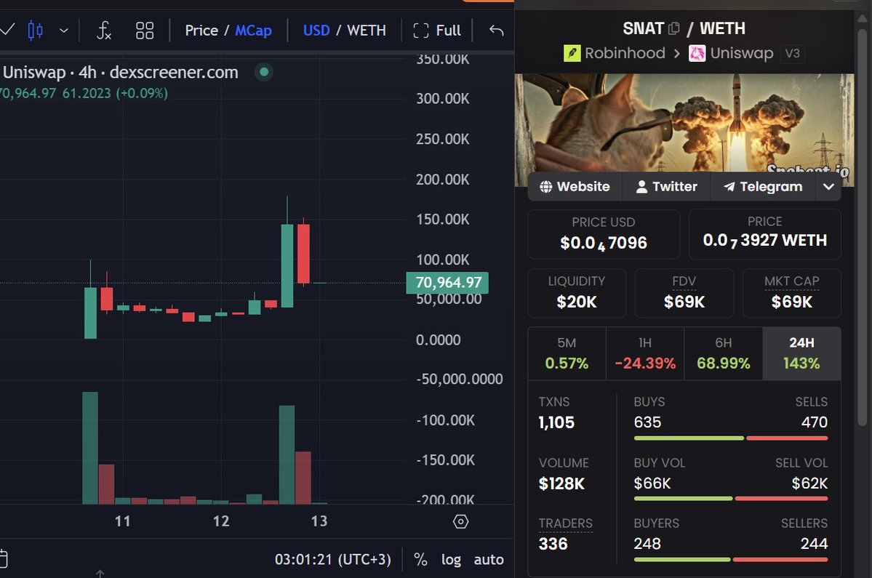This screenshot has width=872, height=578.
Task: Copy the SNAT token address icon
Action: coord(673,28)
